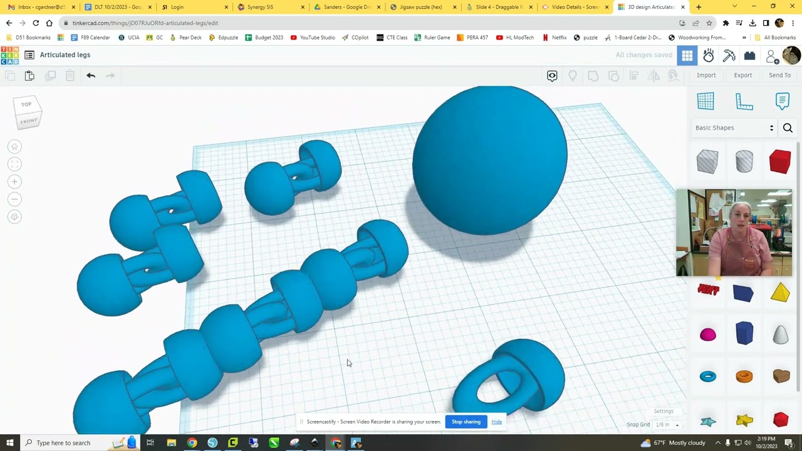Switch to orthographic view cube icon
Image resolution: width=802 pixels, height=451 pixels.
14,217
